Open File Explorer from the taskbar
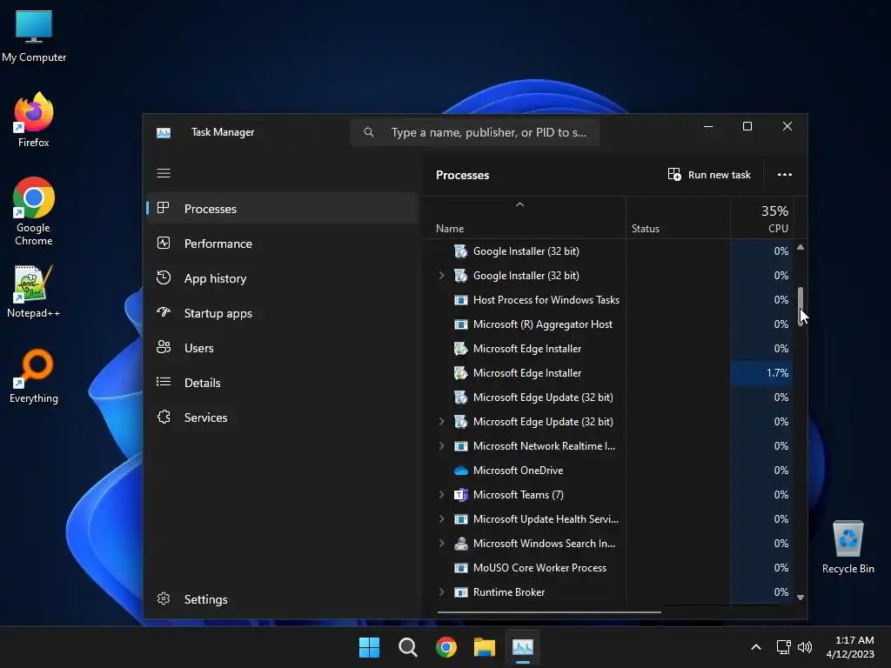This screenshot has height=668, width=891. tap(485, 647)
